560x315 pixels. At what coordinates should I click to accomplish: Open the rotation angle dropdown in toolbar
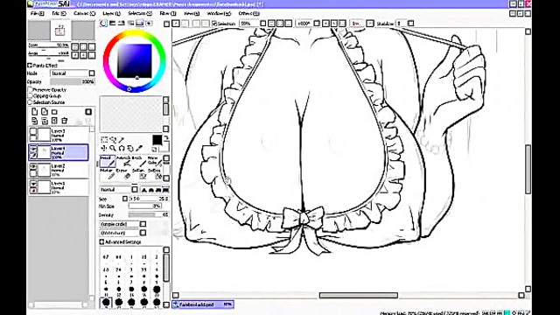[x=317, y=24]
